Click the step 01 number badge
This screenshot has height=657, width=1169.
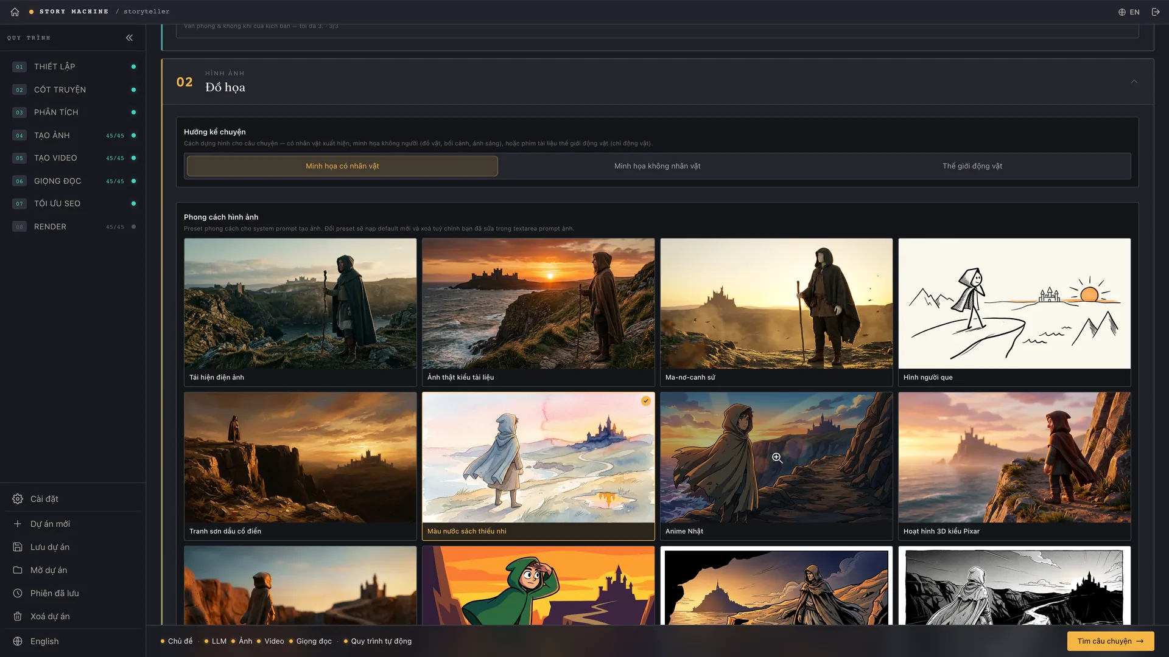click(19, 67)
